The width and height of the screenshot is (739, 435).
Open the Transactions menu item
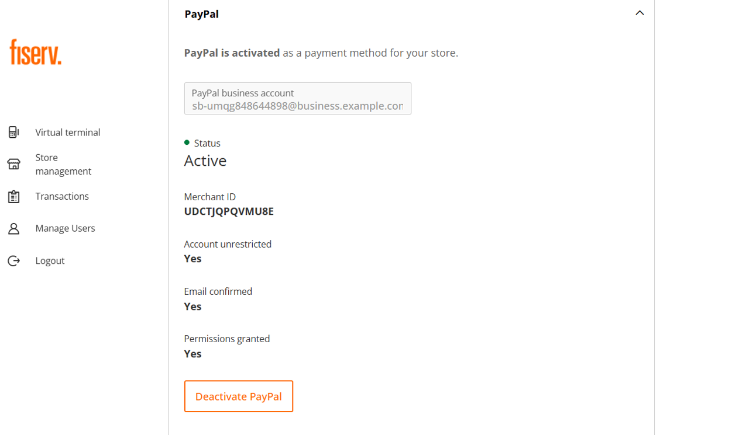coord(62,196)
